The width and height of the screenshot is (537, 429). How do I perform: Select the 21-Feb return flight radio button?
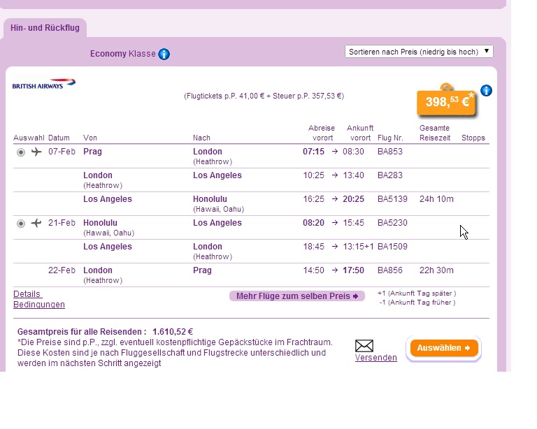pos(21,224)
